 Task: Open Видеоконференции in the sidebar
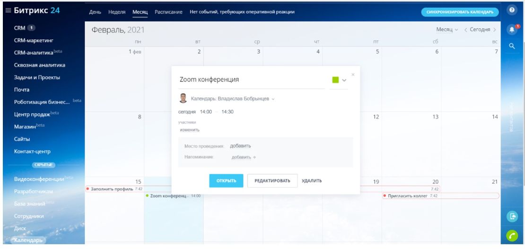tap(39, 179)
